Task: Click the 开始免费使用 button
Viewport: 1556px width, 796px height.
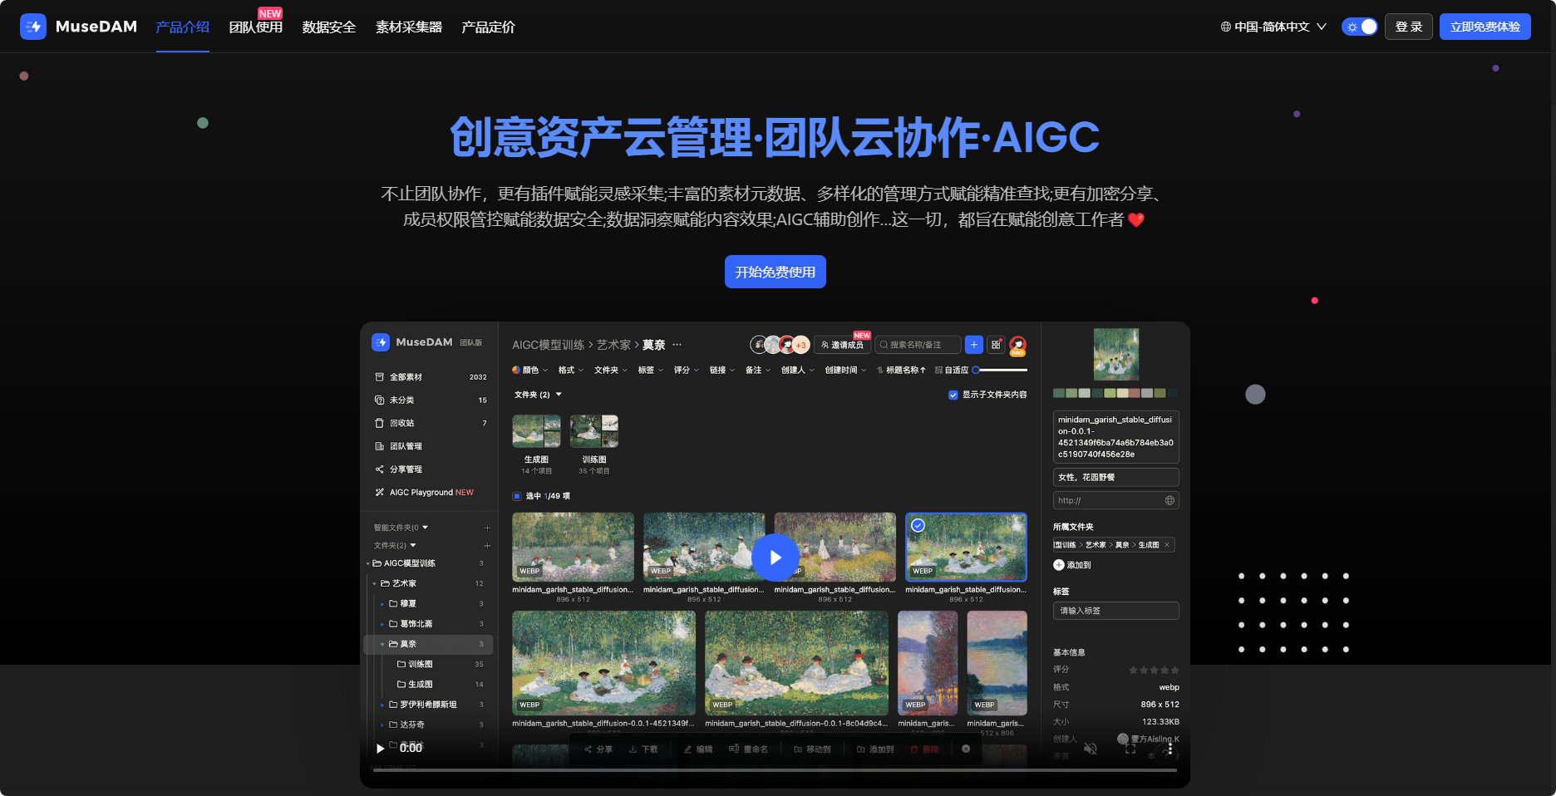Action: click(776, 272)
